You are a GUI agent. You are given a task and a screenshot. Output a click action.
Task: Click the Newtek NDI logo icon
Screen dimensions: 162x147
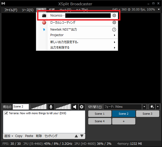tap(44, 30)
